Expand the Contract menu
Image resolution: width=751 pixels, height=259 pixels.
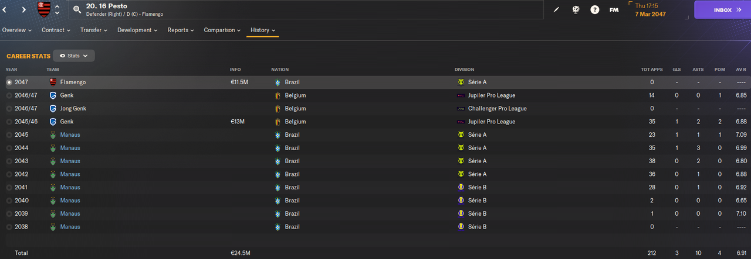point(56,30)
